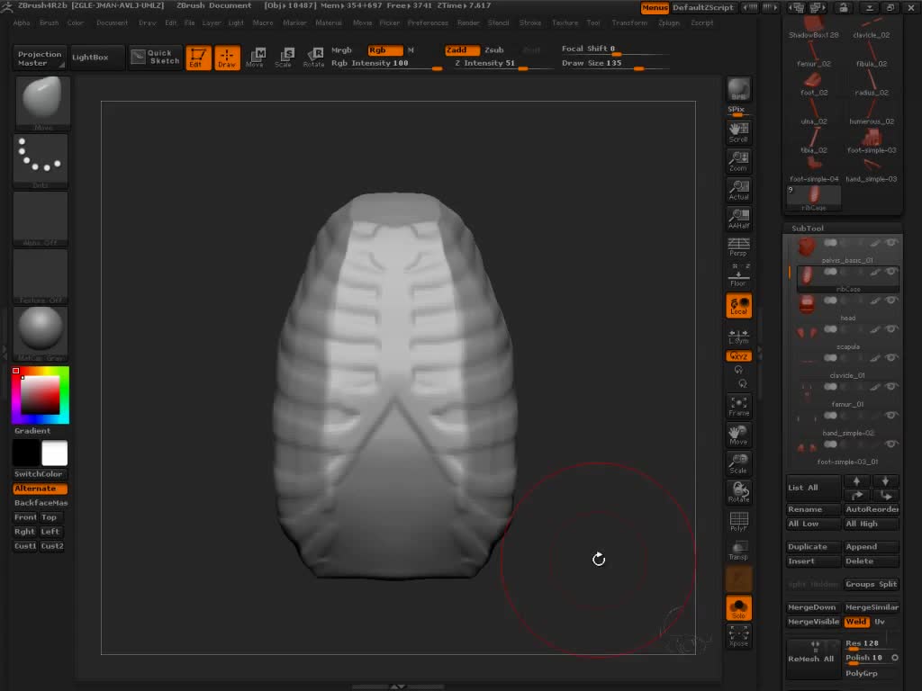The width and height of the screenshot is (922, 691).
Task: Click the Quick Sketch button
Action: pyautogui.click(x=155, y=57)
